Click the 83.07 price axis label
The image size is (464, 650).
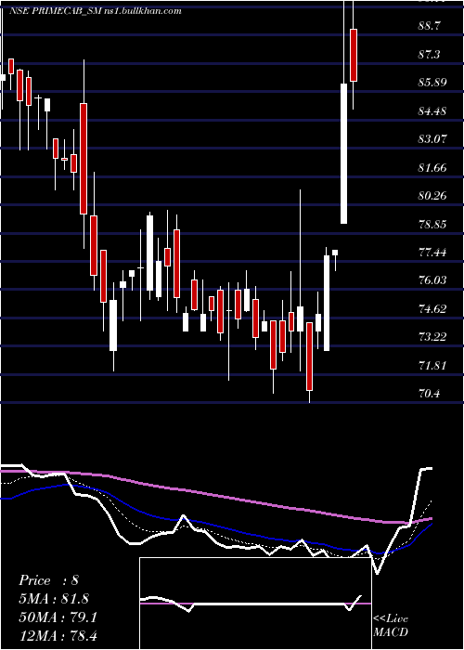(433, 139)
